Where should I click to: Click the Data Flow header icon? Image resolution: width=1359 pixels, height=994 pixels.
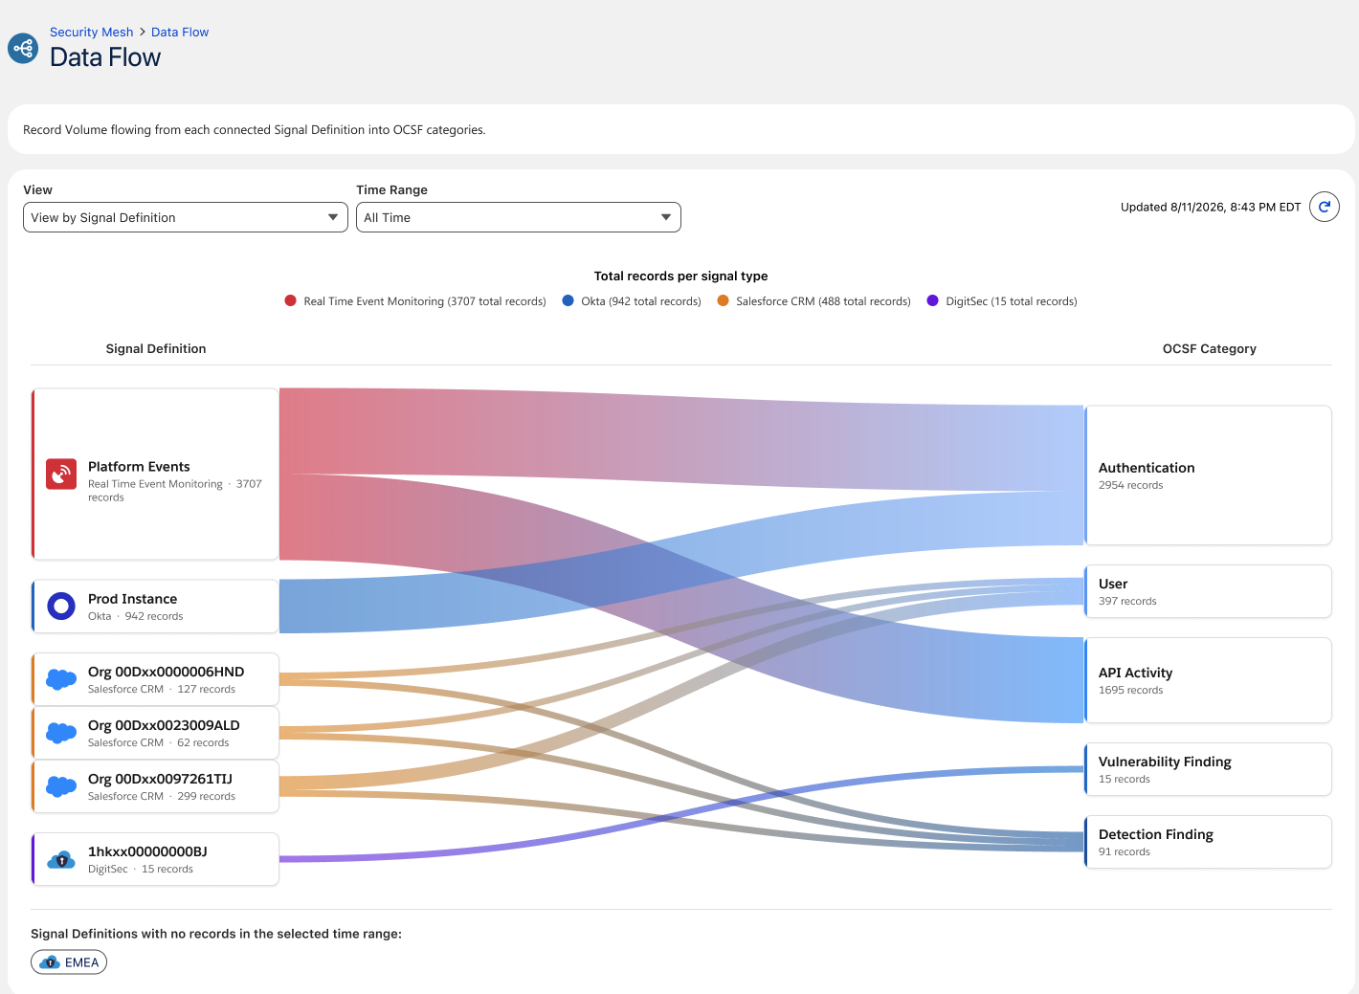pos(23,48)
